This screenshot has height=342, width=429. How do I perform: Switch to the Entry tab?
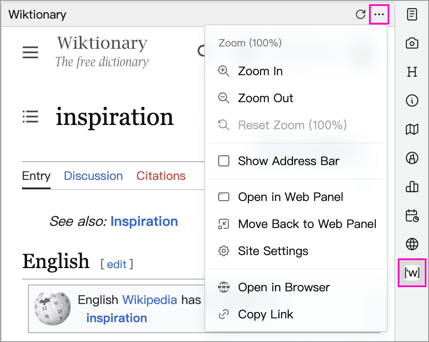(x=36, y=176)
